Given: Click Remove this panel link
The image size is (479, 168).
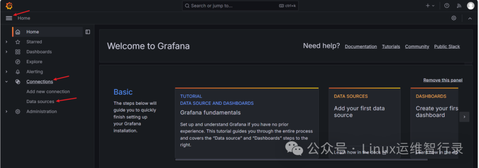Looking at the screenshot, I should click(x=443, y=80).
